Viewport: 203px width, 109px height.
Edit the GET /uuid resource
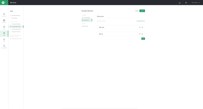point(142,27)
